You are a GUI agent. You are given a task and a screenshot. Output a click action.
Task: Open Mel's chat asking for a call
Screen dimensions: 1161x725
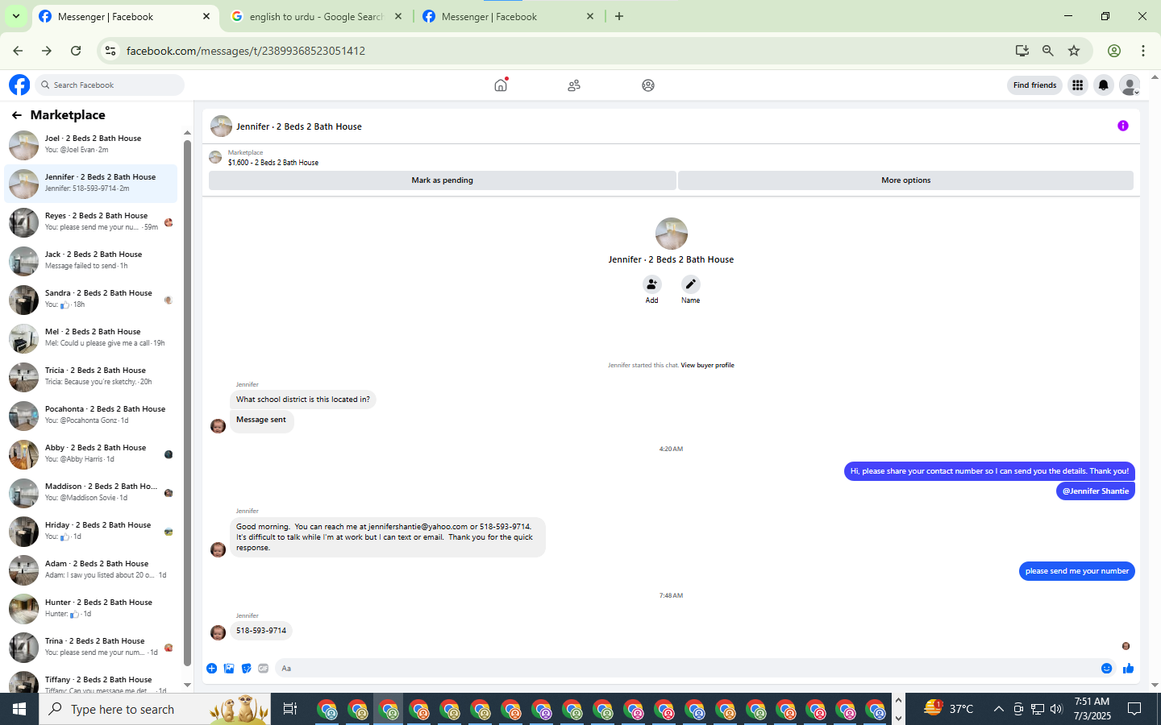(x=91, y=338)
